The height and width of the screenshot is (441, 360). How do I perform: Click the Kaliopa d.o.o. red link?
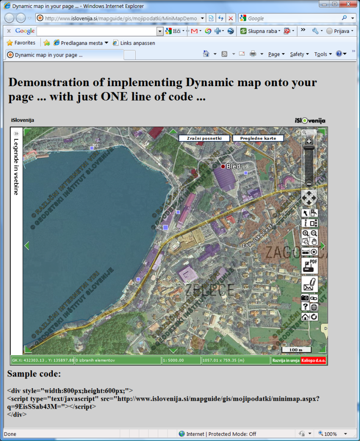pyautogui.click(x=313, y=360)
